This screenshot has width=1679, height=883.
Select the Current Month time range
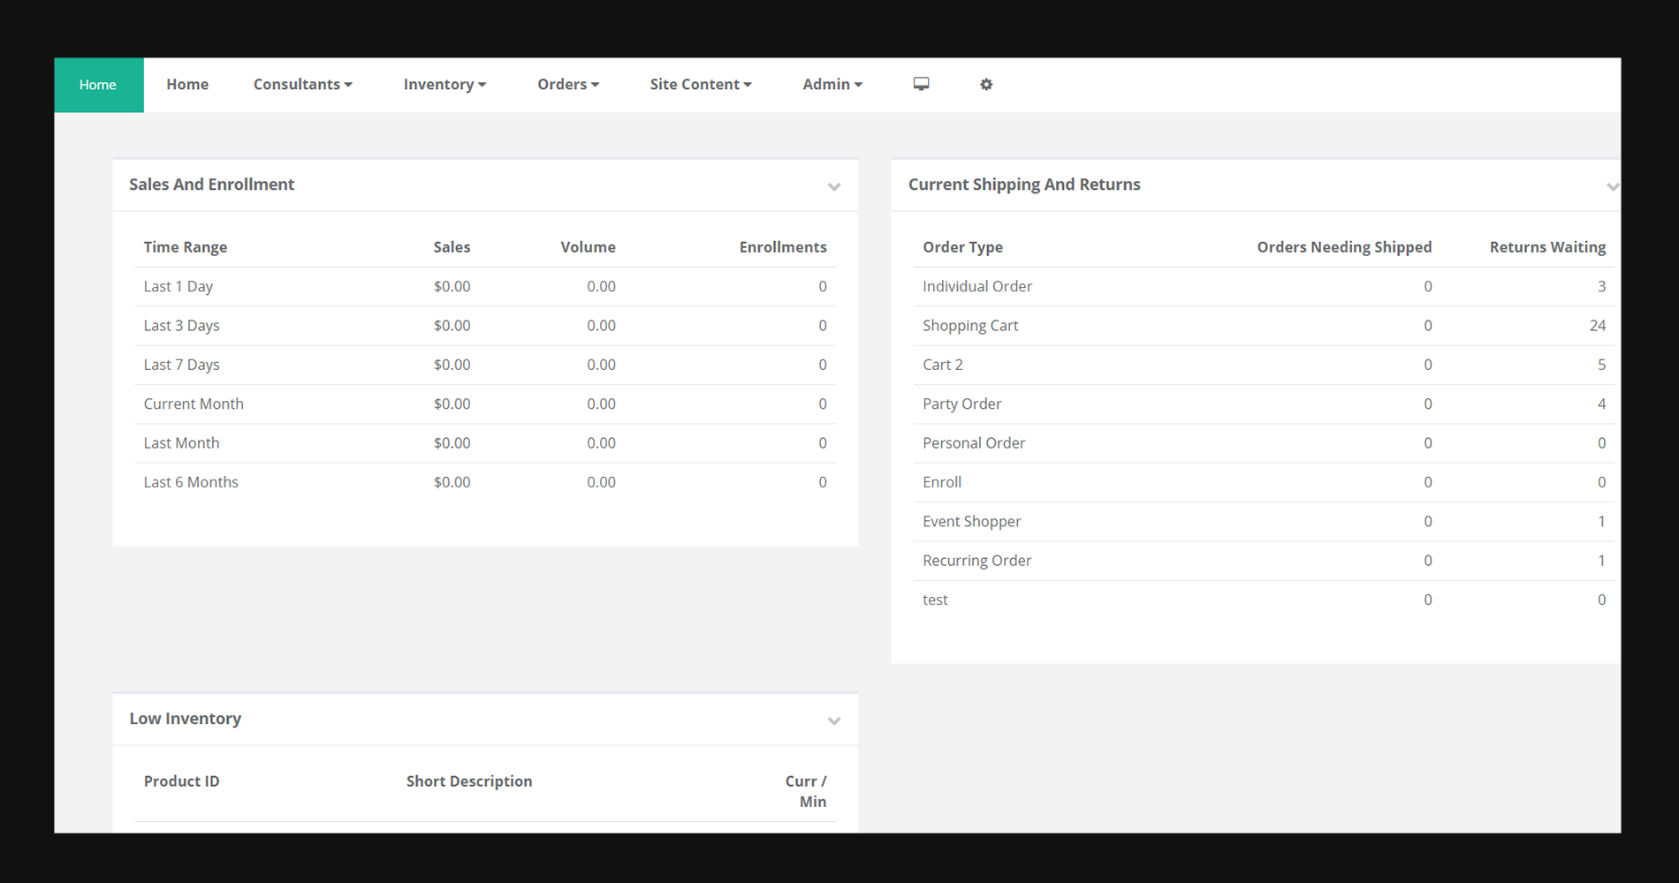click(194, 404)
